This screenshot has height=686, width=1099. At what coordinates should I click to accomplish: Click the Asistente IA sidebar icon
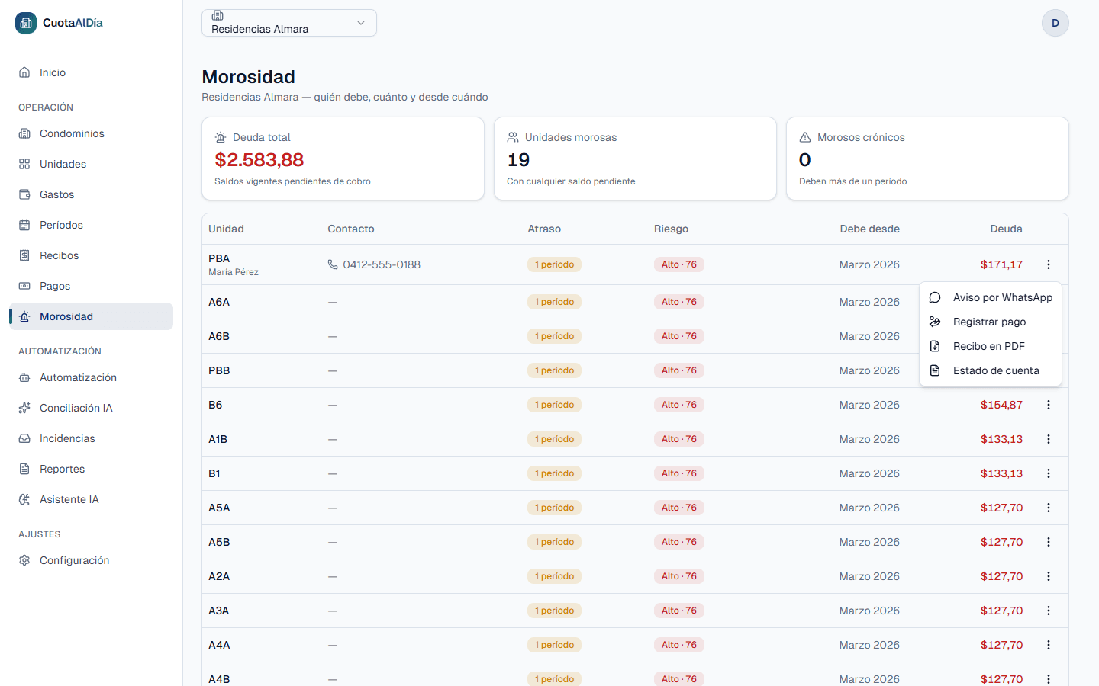tap(24, 499)
